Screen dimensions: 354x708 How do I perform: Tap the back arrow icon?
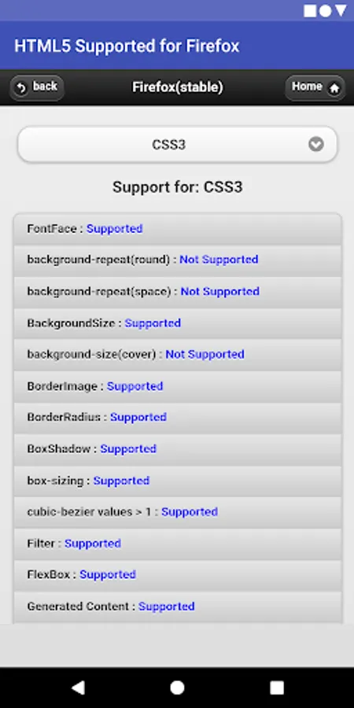tap(20, 88)
